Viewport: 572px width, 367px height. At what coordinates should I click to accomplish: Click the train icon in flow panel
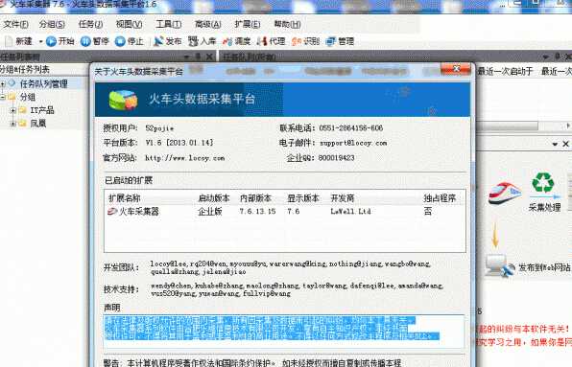[x=505, y=193]
